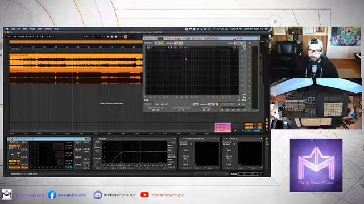Viewport: 364px width, 204px height.
Task: Open the File menu
Action: coord(19,29)
